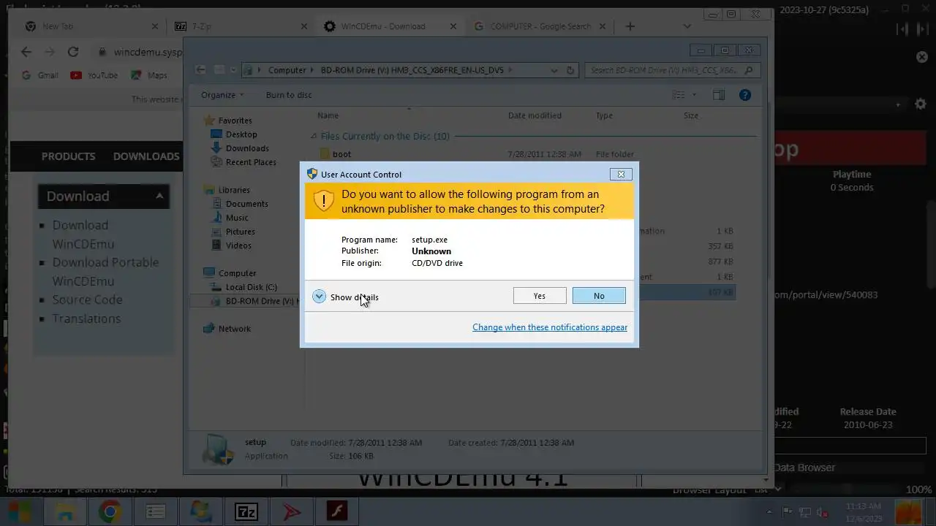The width and height of the screenshot is (936, 526).
Task: Open the Explorer view options dropdown arrow
Action: click(695, 95)
